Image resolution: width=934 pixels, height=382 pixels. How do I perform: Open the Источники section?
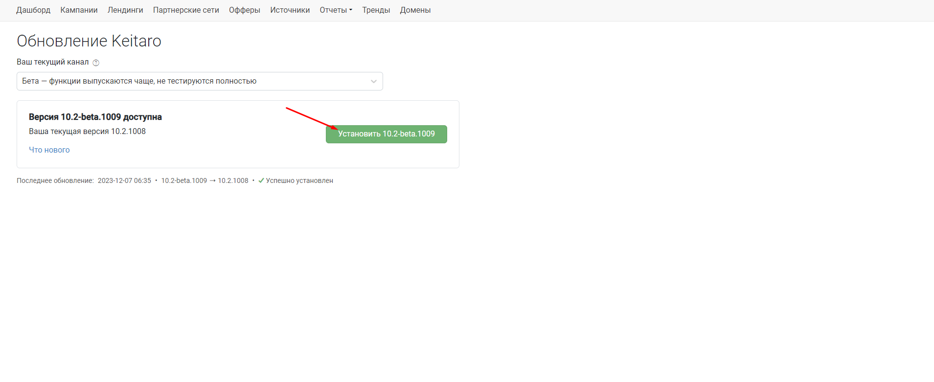290,10
